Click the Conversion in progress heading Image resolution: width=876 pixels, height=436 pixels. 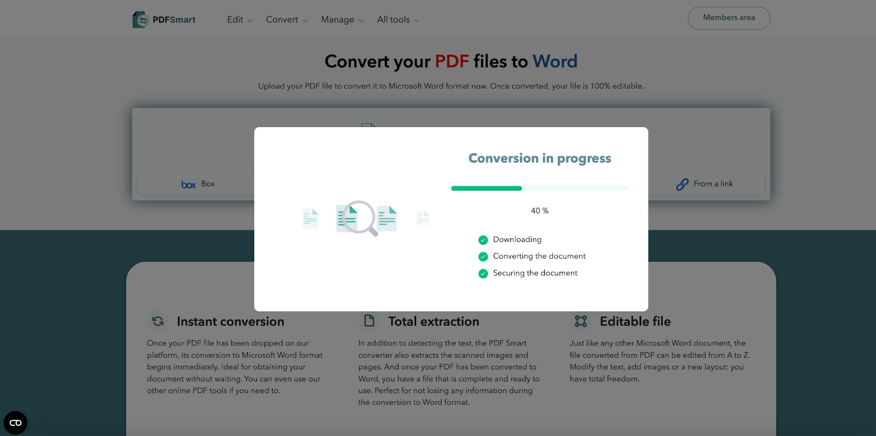coord(540,158)
